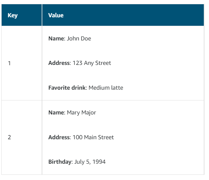Viewport: 209px width, 180px height.
Task: Click the date July 5, 1994
Action: [90, 162]
